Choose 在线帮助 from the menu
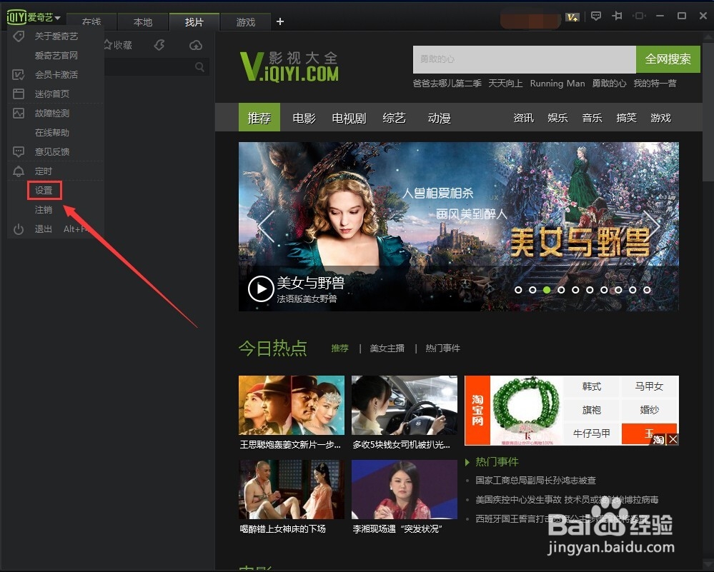Screen dimensions: 714x572 click(x=52, y=132)
